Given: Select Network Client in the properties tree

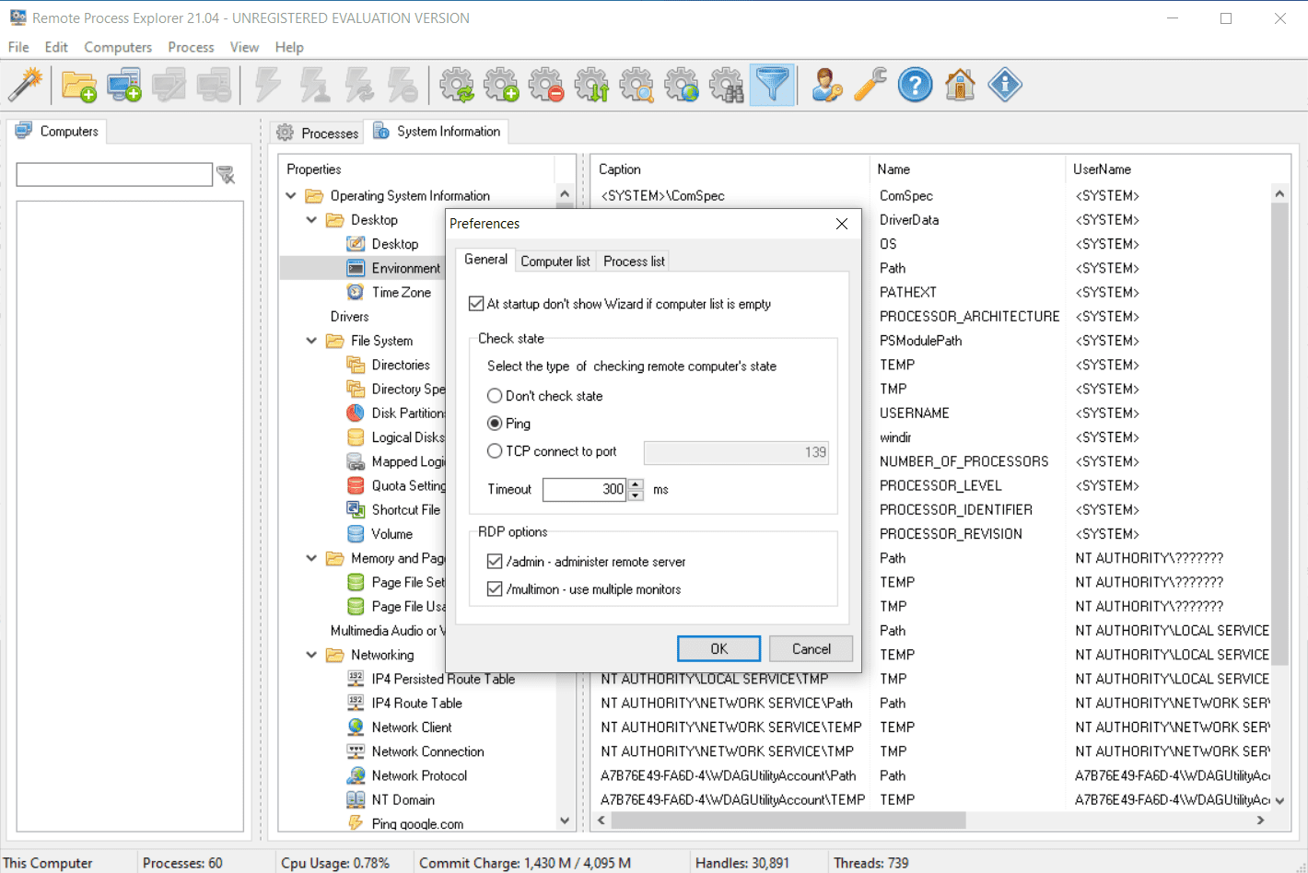Looking at the screenshot, I should pos(412,727).
